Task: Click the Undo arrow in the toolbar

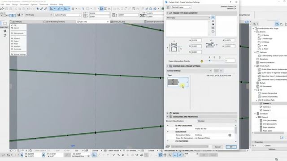Action: click(x=29, y=9)
